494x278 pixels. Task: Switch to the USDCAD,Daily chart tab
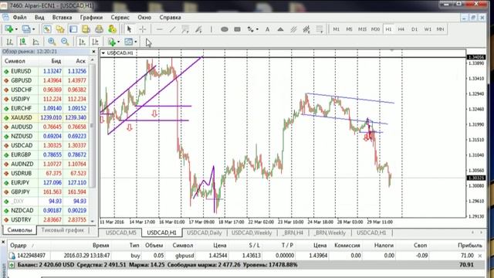click(204, 232)
